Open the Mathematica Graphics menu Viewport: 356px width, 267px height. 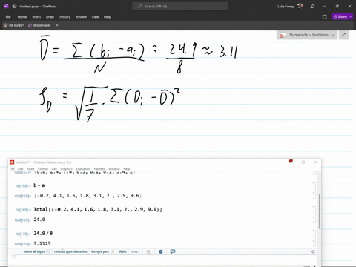coord(67,169)
